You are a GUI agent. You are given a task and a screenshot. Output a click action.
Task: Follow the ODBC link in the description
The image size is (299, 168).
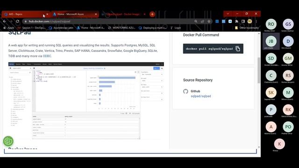point(47,56)
